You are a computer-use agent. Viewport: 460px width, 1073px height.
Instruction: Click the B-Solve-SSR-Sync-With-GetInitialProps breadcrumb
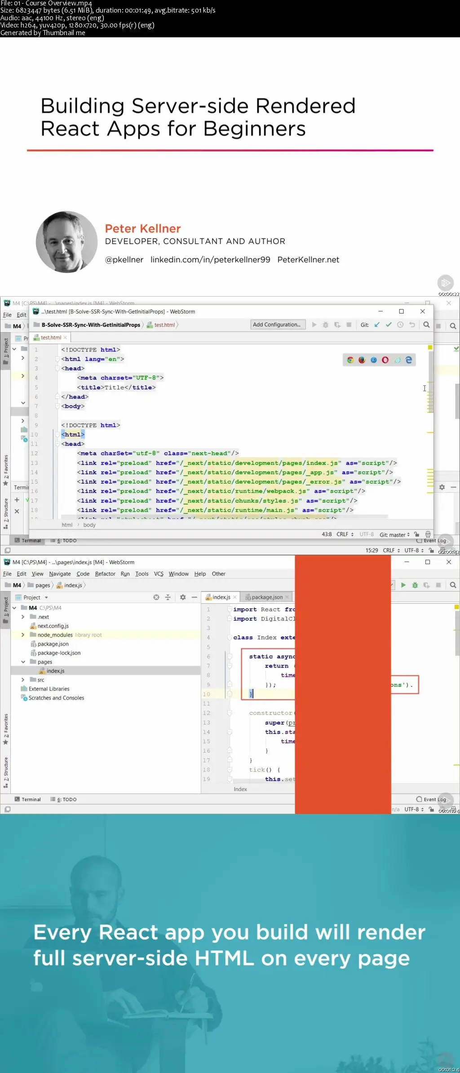coord(87,325)
